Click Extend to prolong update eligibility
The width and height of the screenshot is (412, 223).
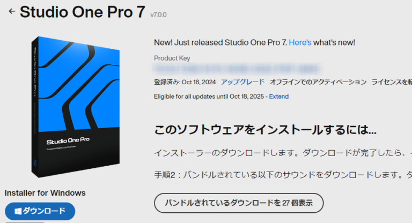[x=278, y=96]
